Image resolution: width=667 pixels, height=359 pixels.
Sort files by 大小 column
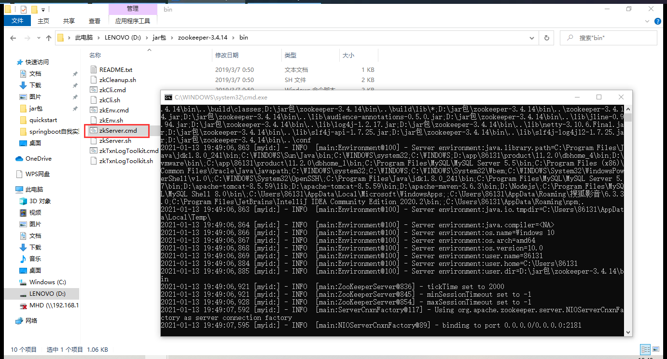coord(348,55)
